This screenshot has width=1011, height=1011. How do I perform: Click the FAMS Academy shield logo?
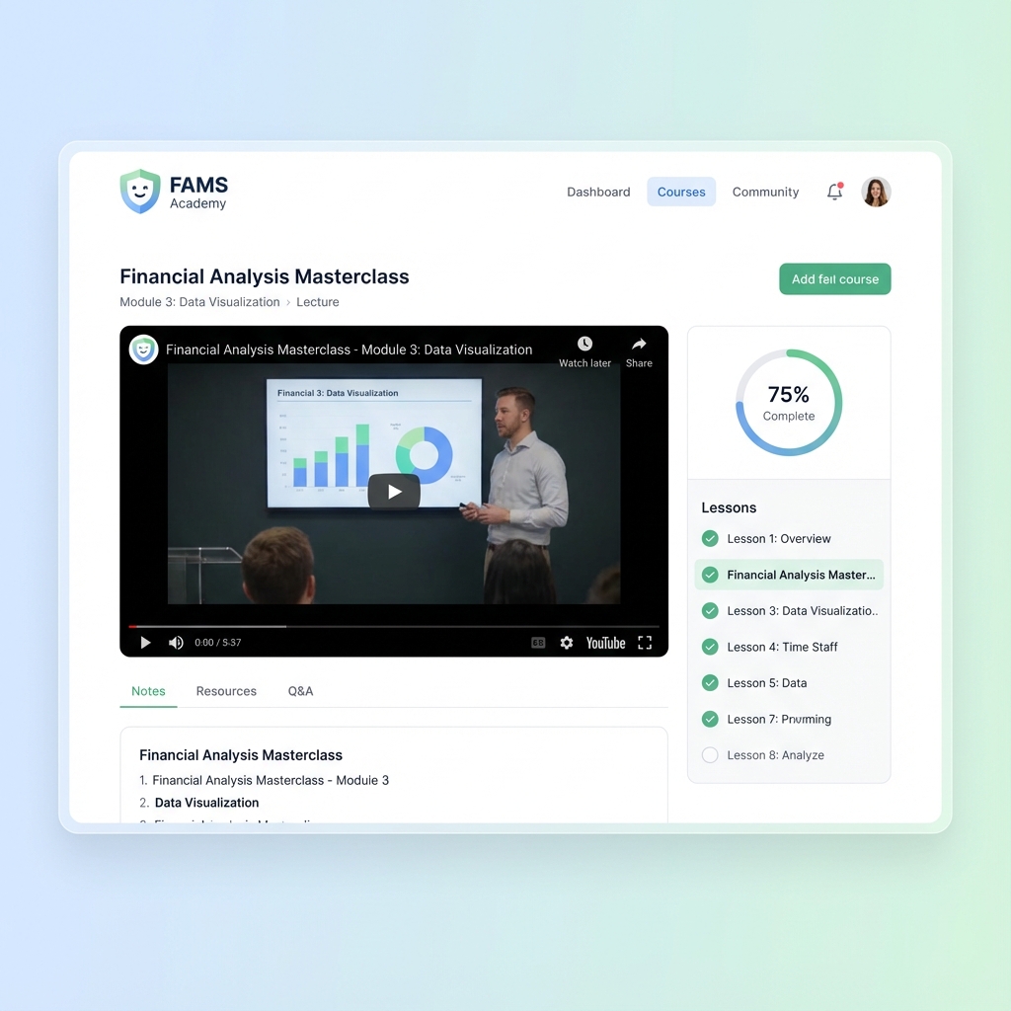tap(140, 192)
